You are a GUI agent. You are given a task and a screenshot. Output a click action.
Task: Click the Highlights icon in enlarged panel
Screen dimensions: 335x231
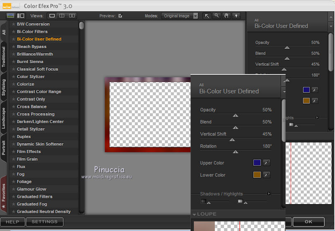240,201
